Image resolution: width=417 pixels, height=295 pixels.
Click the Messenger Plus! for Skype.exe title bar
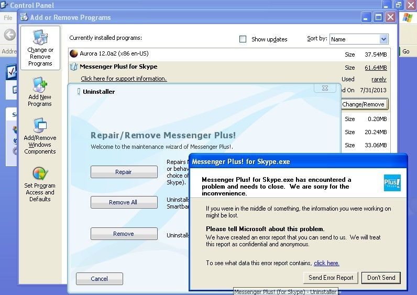(x=298, y=161)
